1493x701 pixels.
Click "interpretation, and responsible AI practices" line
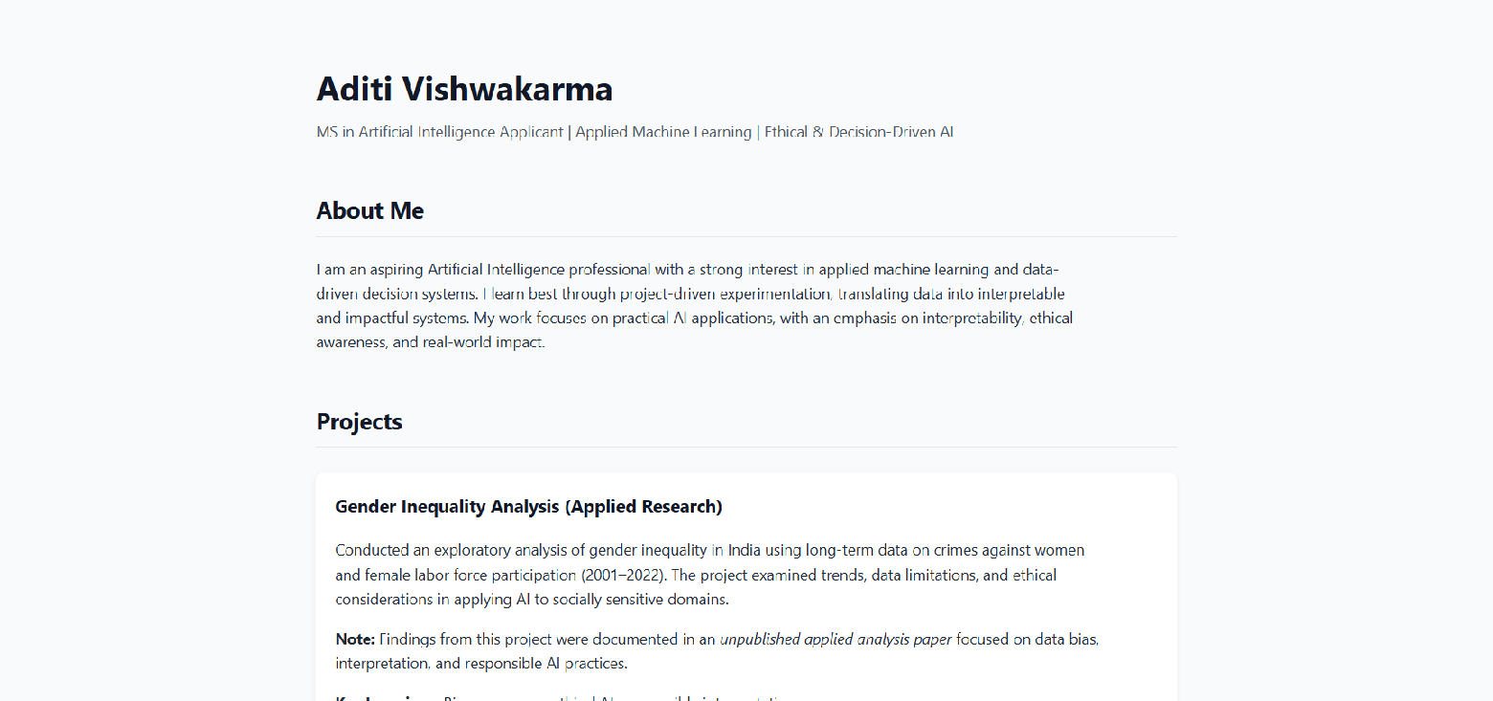click(x=481, y=663)
